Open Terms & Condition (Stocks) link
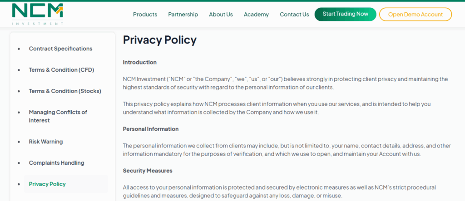The image size is (465, 201). click(65, 91)
